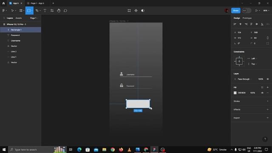Screen dimensions: 272x153
Task: Open the Resources tool
Action: click(52, 11)
